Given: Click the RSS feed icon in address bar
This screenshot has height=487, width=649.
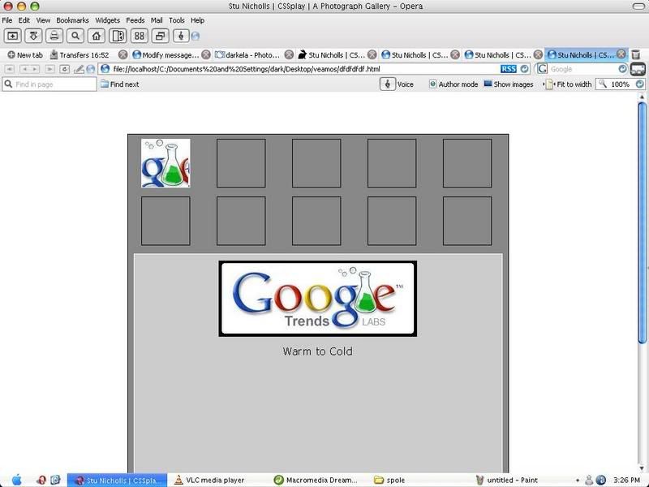Looking at the screenshot, I should coord(509,69).
